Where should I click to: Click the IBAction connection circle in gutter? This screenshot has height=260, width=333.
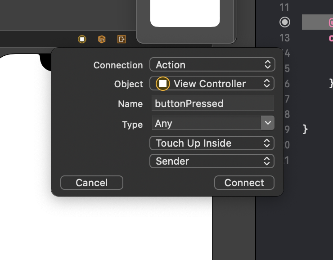(284, 22)
